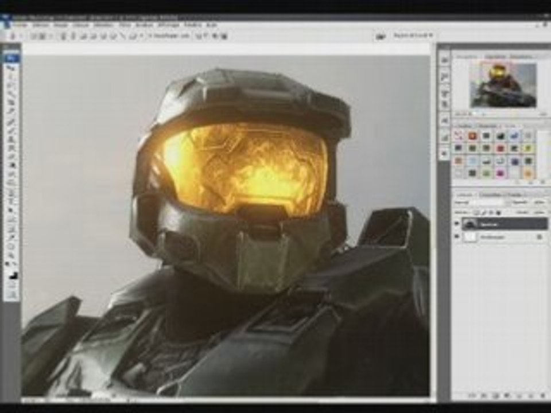Apply the orange style in the Styles panel
551x413 pixels.
528,173
